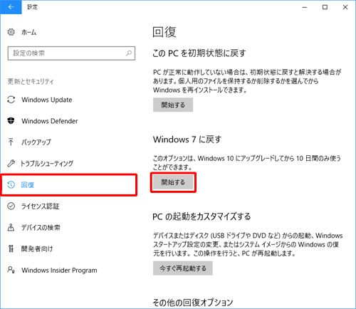Viewport: 356px width, 309px height.
Task: Click the バックアップ upload arrow icon
Action: (11, 142)
